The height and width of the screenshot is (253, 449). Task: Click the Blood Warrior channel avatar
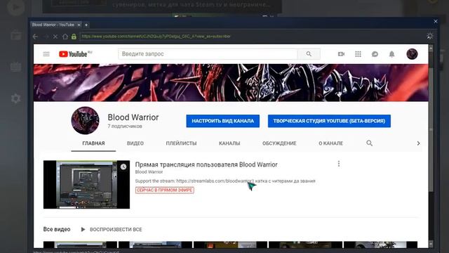pyautogui.click(x=85, y=120)
